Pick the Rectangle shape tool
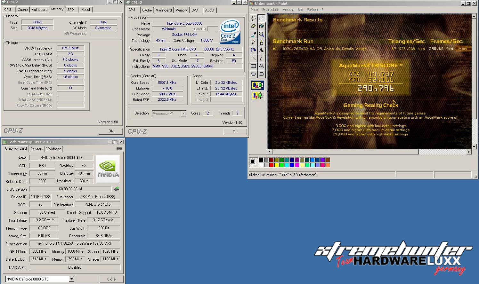 (x=254, y=66)
